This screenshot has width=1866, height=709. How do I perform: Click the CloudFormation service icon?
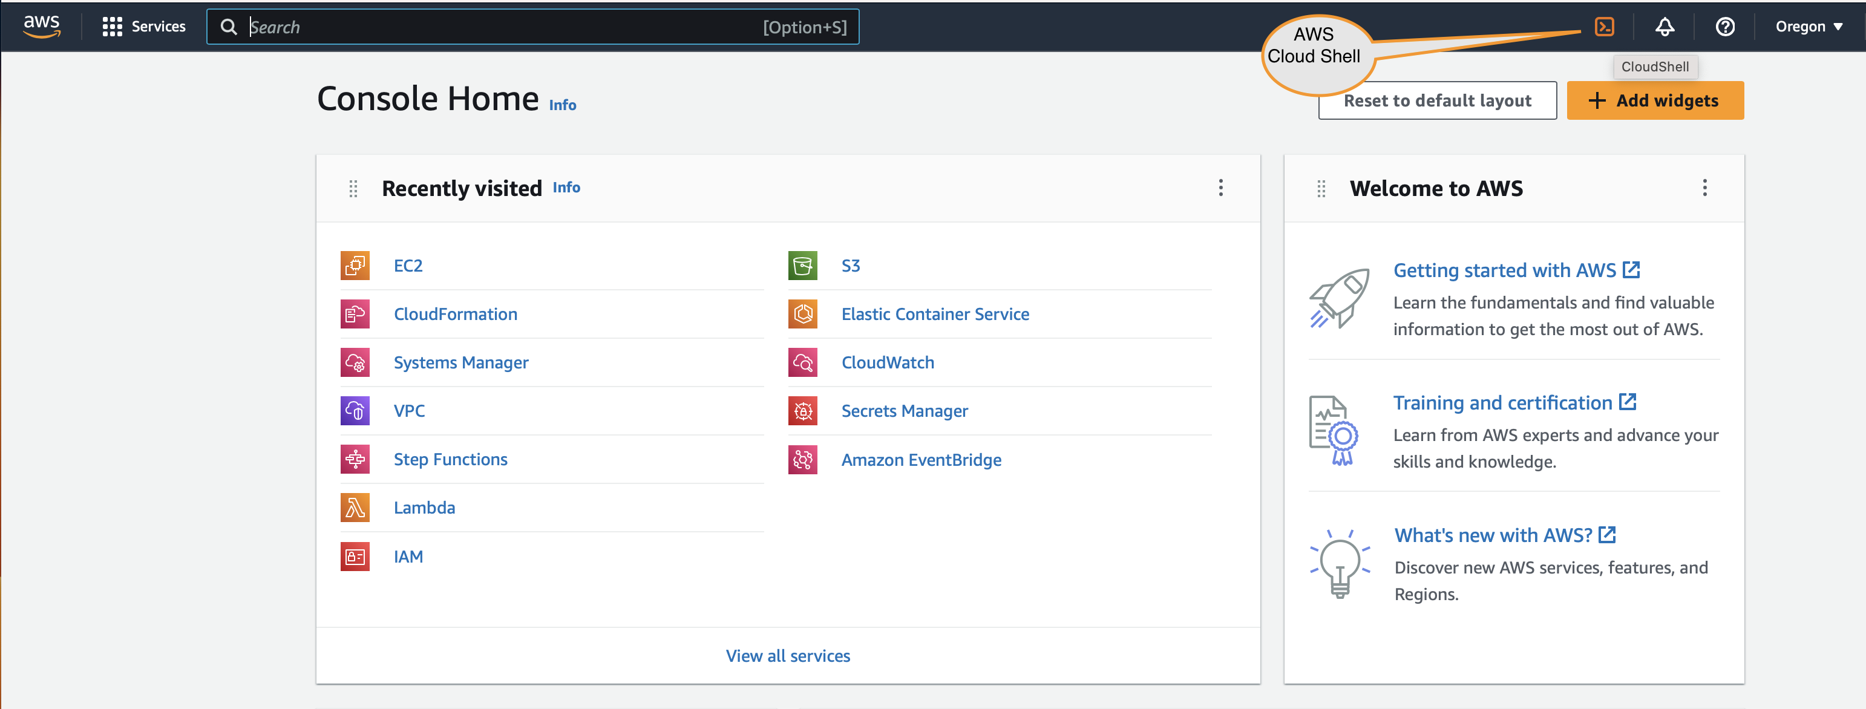click(355, 315)
